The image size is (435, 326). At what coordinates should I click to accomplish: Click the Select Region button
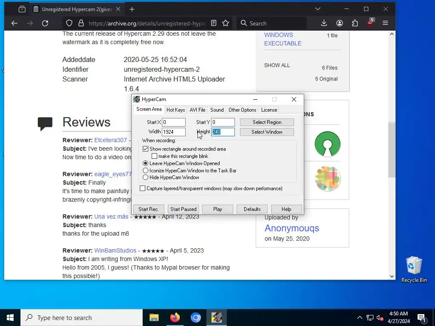point(267,122)
